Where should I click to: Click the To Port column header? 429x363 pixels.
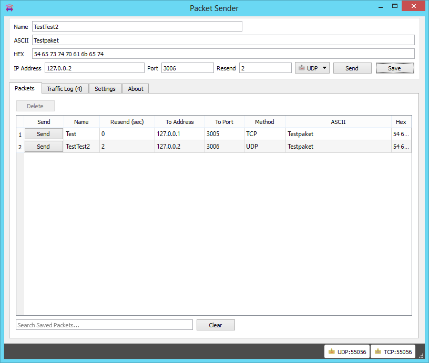pyautogui.click(x=224, y=122)
